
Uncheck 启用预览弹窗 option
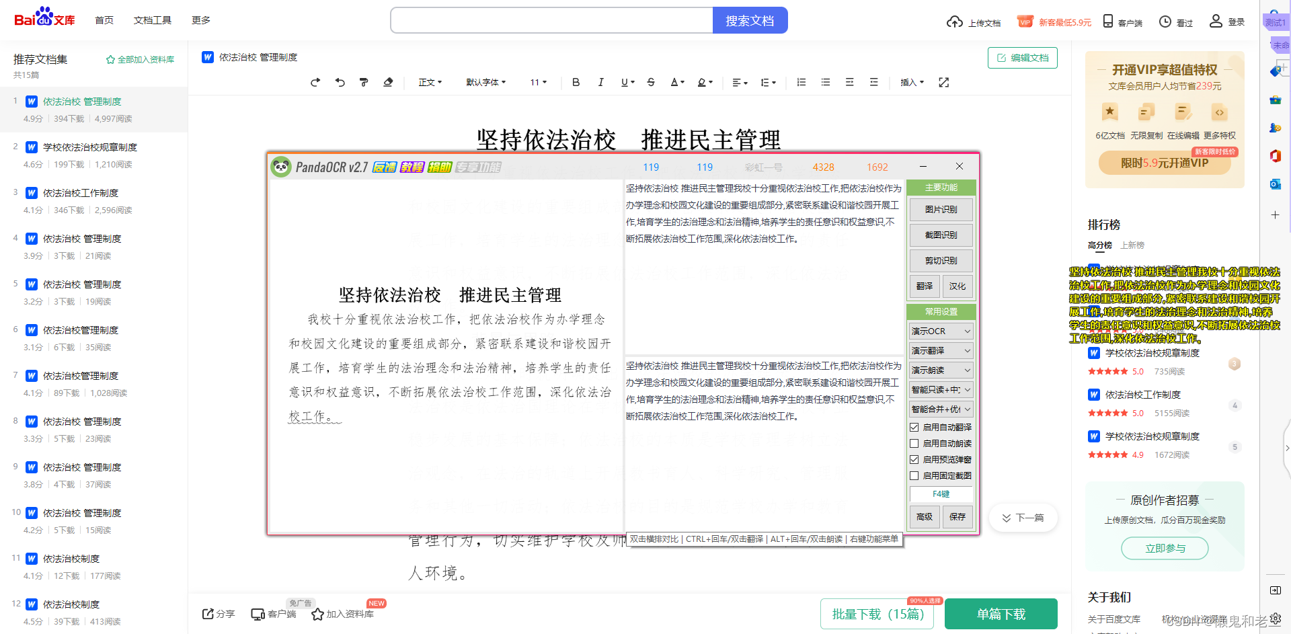pos(914,459)
